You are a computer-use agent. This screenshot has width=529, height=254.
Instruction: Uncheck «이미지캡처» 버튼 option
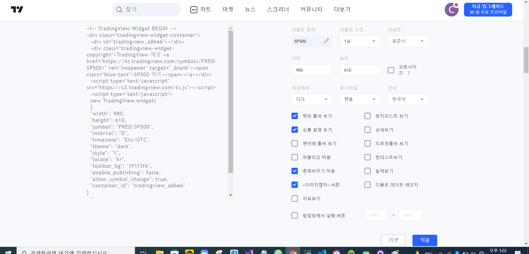295,185
